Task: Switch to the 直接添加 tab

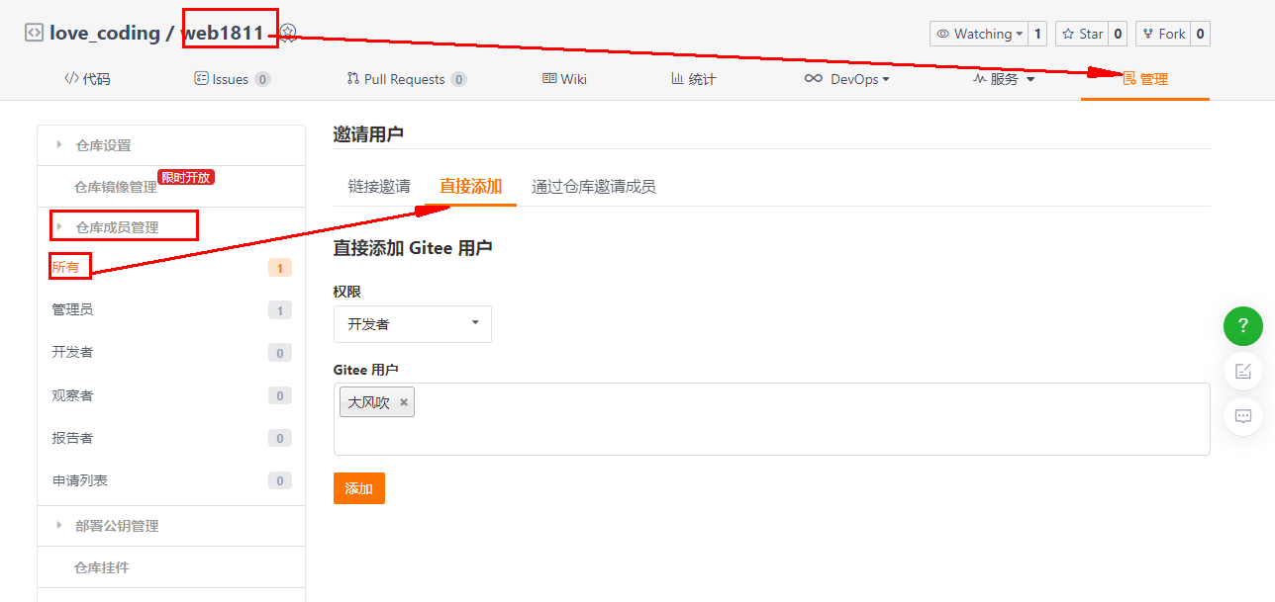Action: 471,186
